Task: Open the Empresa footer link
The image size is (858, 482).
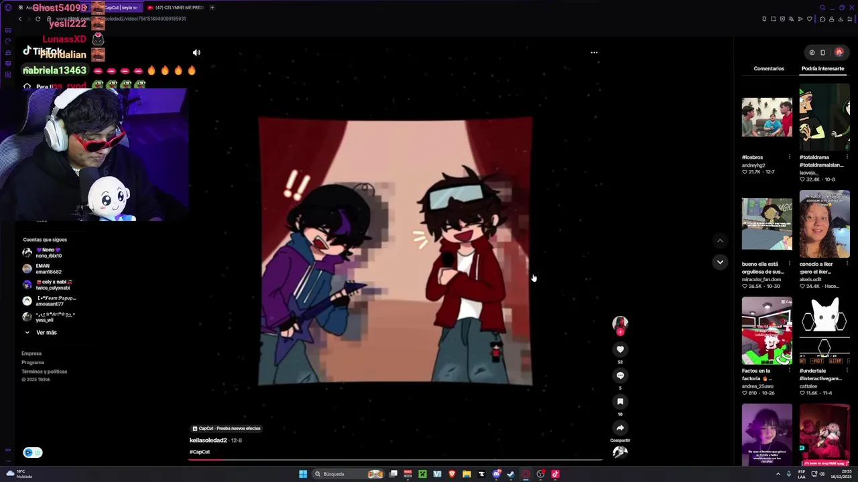Action: pyautogui.click(x=32, y=353)
